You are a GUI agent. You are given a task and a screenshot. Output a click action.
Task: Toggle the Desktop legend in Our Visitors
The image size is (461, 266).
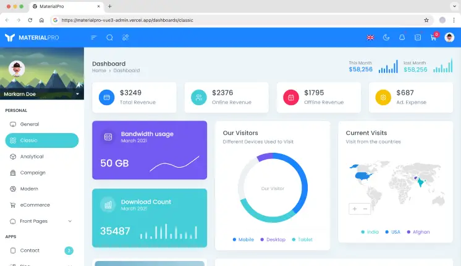tap(273, 239)
